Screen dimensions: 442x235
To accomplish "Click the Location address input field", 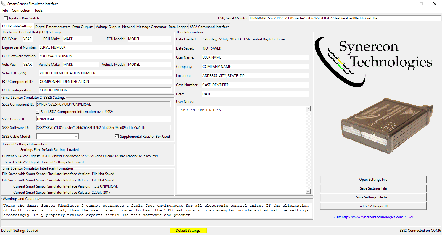I will point(255,76).
